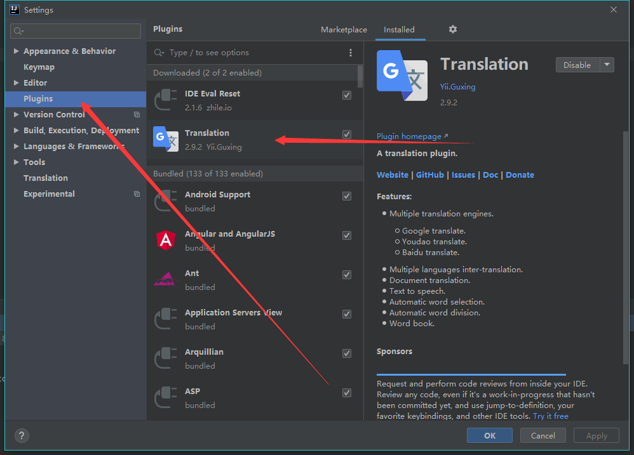Switch to the Marketplace tab

(344, 29)
